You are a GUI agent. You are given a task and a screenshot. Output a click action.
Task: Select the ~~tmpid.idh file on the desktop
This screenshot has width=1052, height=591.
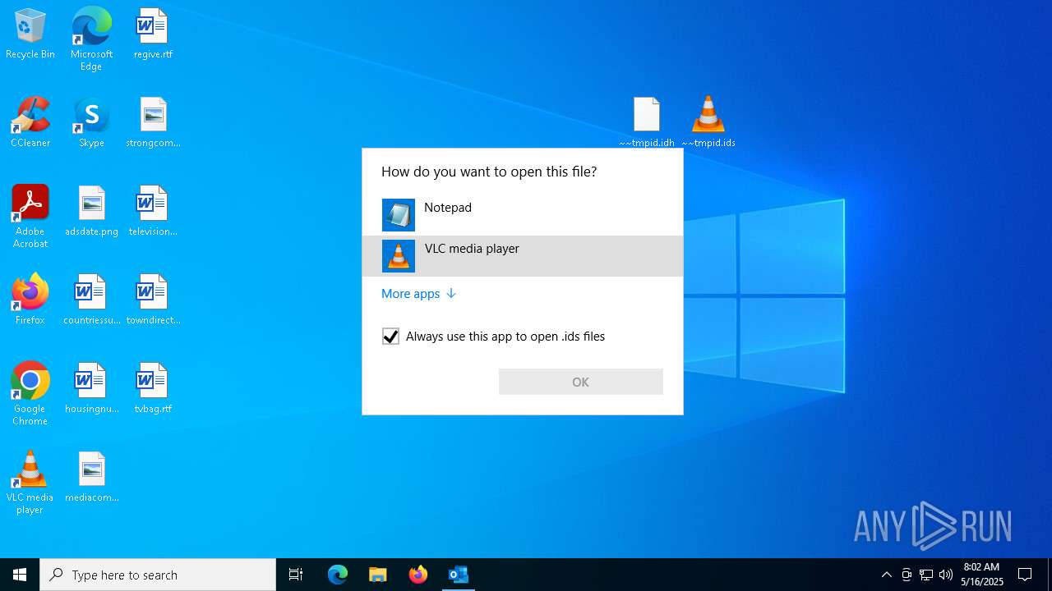pyautogui.click(x=647, y=122)
